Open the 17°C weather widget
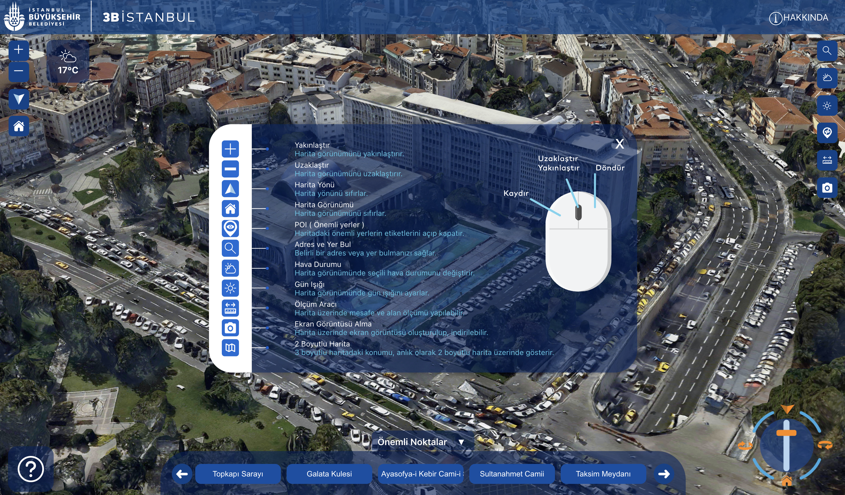Viewport: 845px width, 495px height. coord(68,62)
